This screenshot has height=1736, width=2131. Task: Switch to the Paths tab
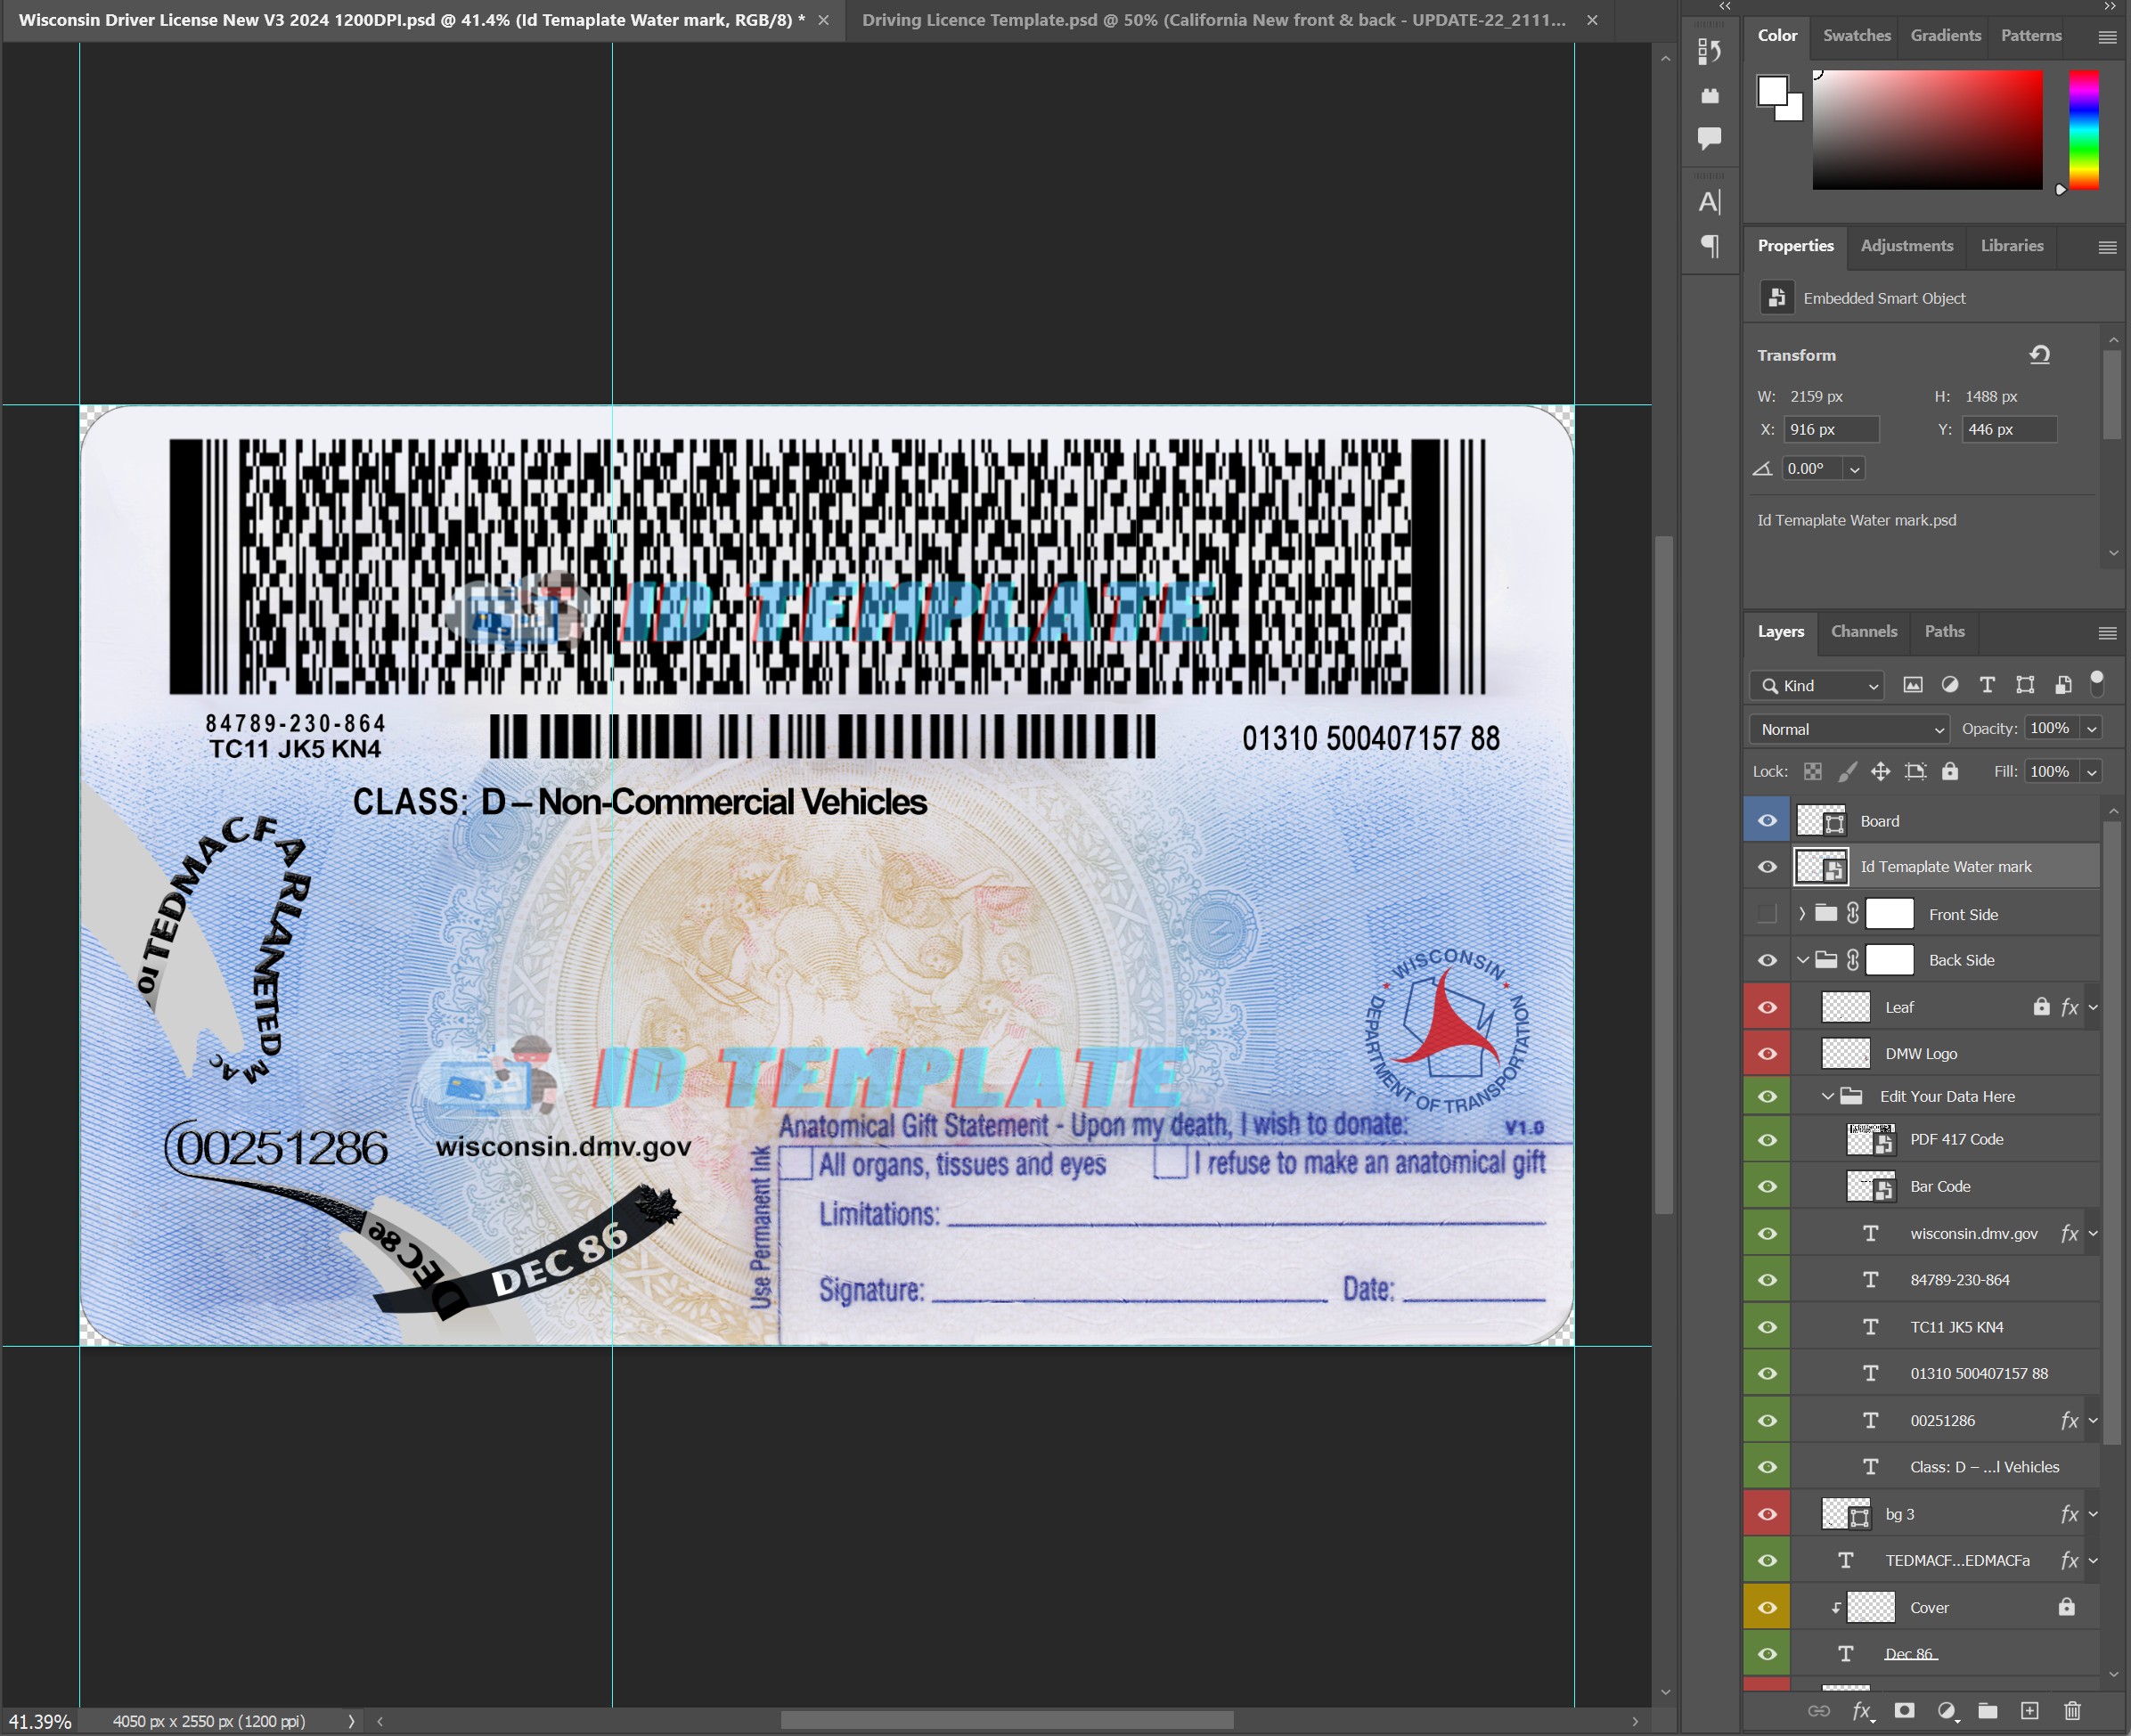(1944, 631)
